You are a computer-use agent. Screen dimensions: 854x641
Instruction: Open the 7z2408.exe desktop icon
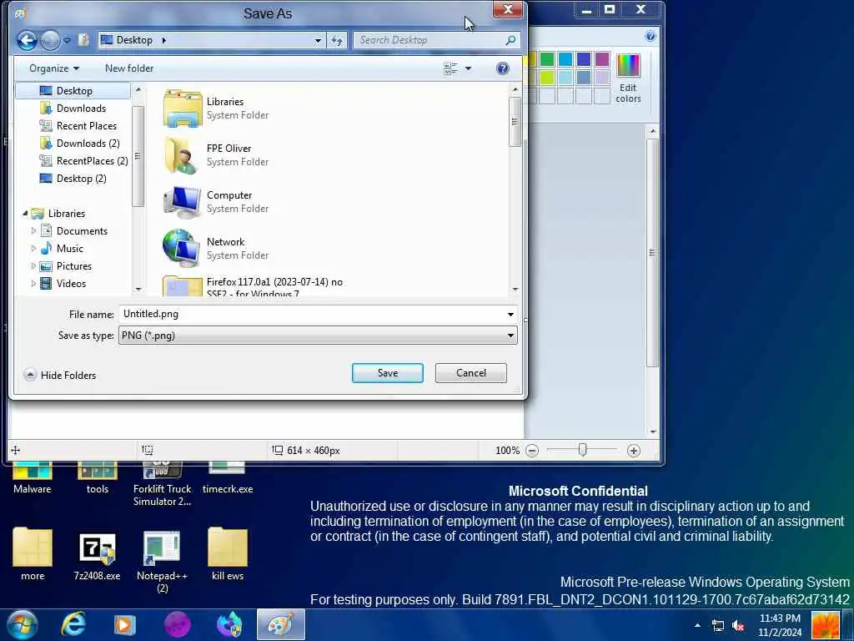(97, 556)
